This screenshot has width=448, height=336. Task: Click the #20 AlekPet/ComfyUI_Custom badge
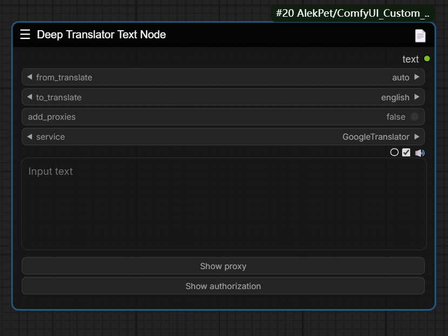352,13
